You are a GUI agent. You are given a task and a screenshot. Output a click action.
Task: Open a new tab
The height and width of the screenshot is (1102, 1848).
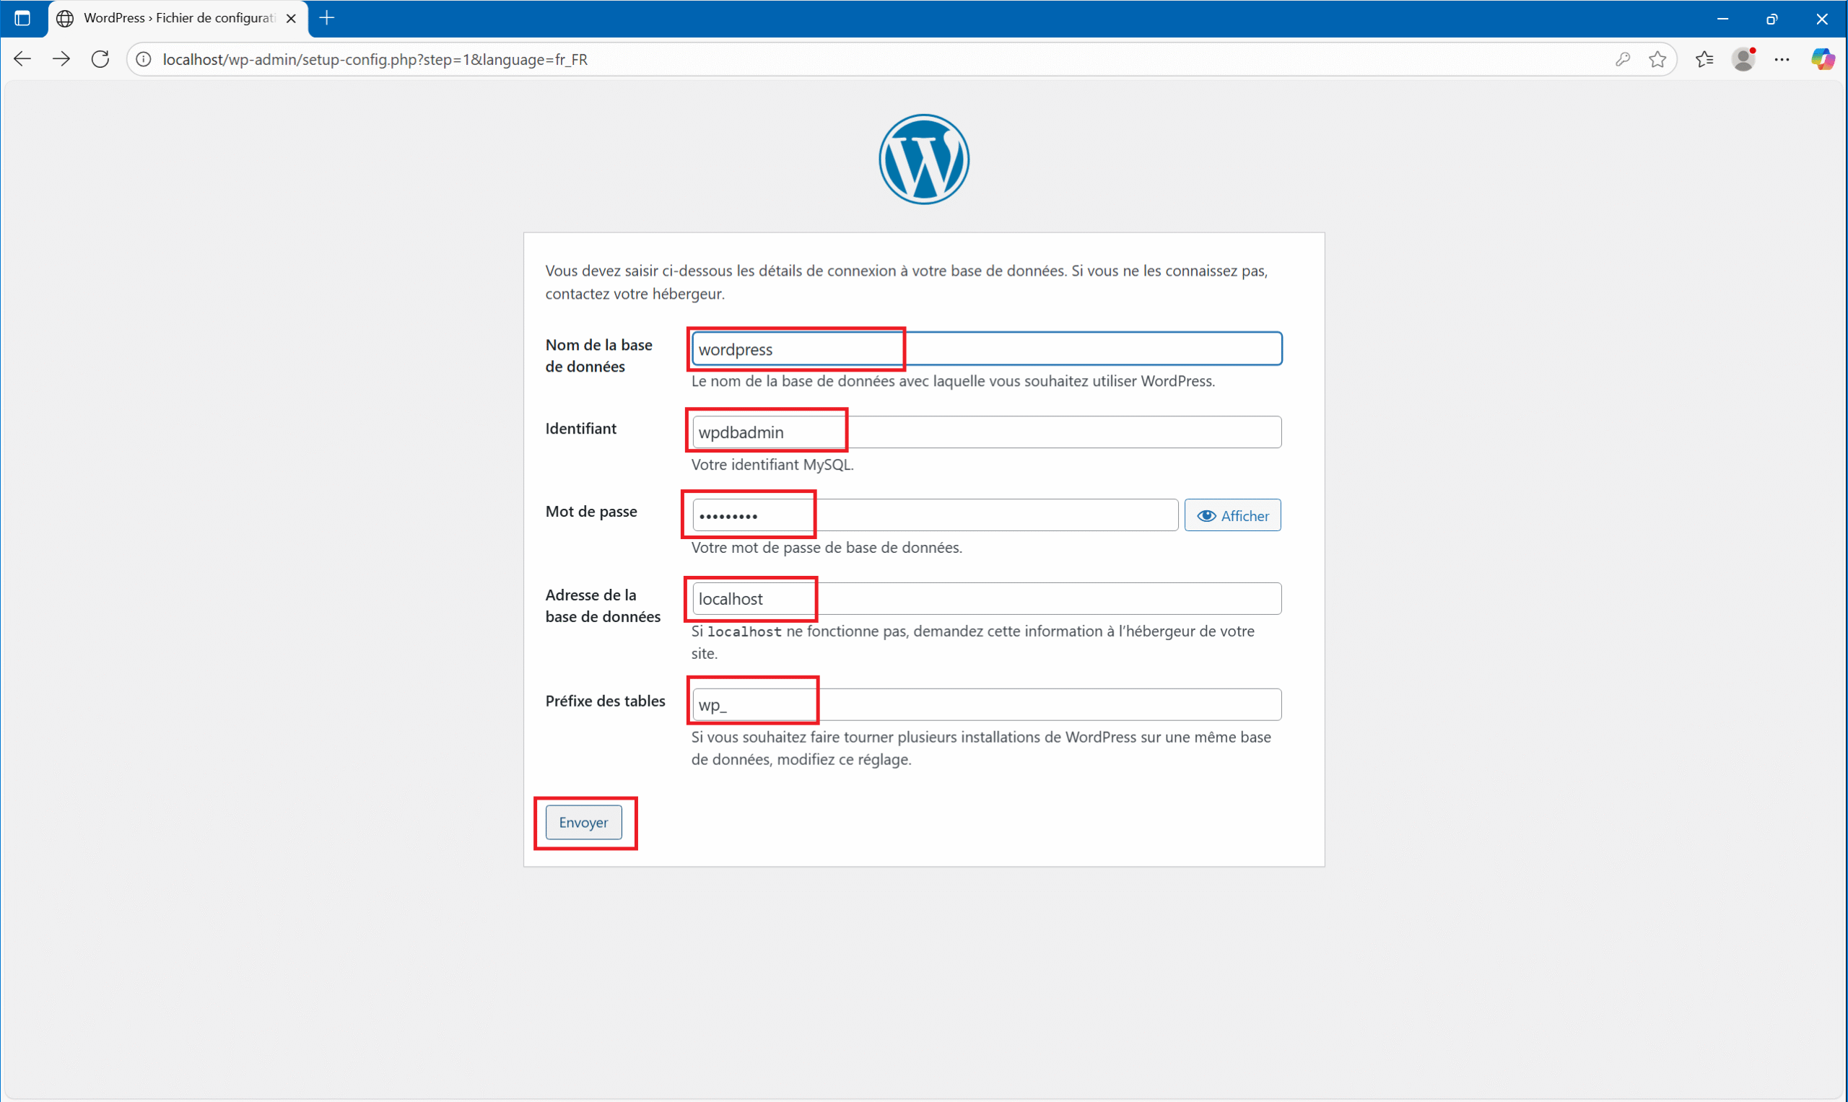pos(327,19)
